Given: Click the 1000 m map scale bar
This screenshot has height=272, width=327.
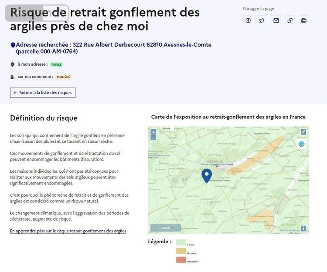Looking at the screenshot, I should (x=165, y=228).
